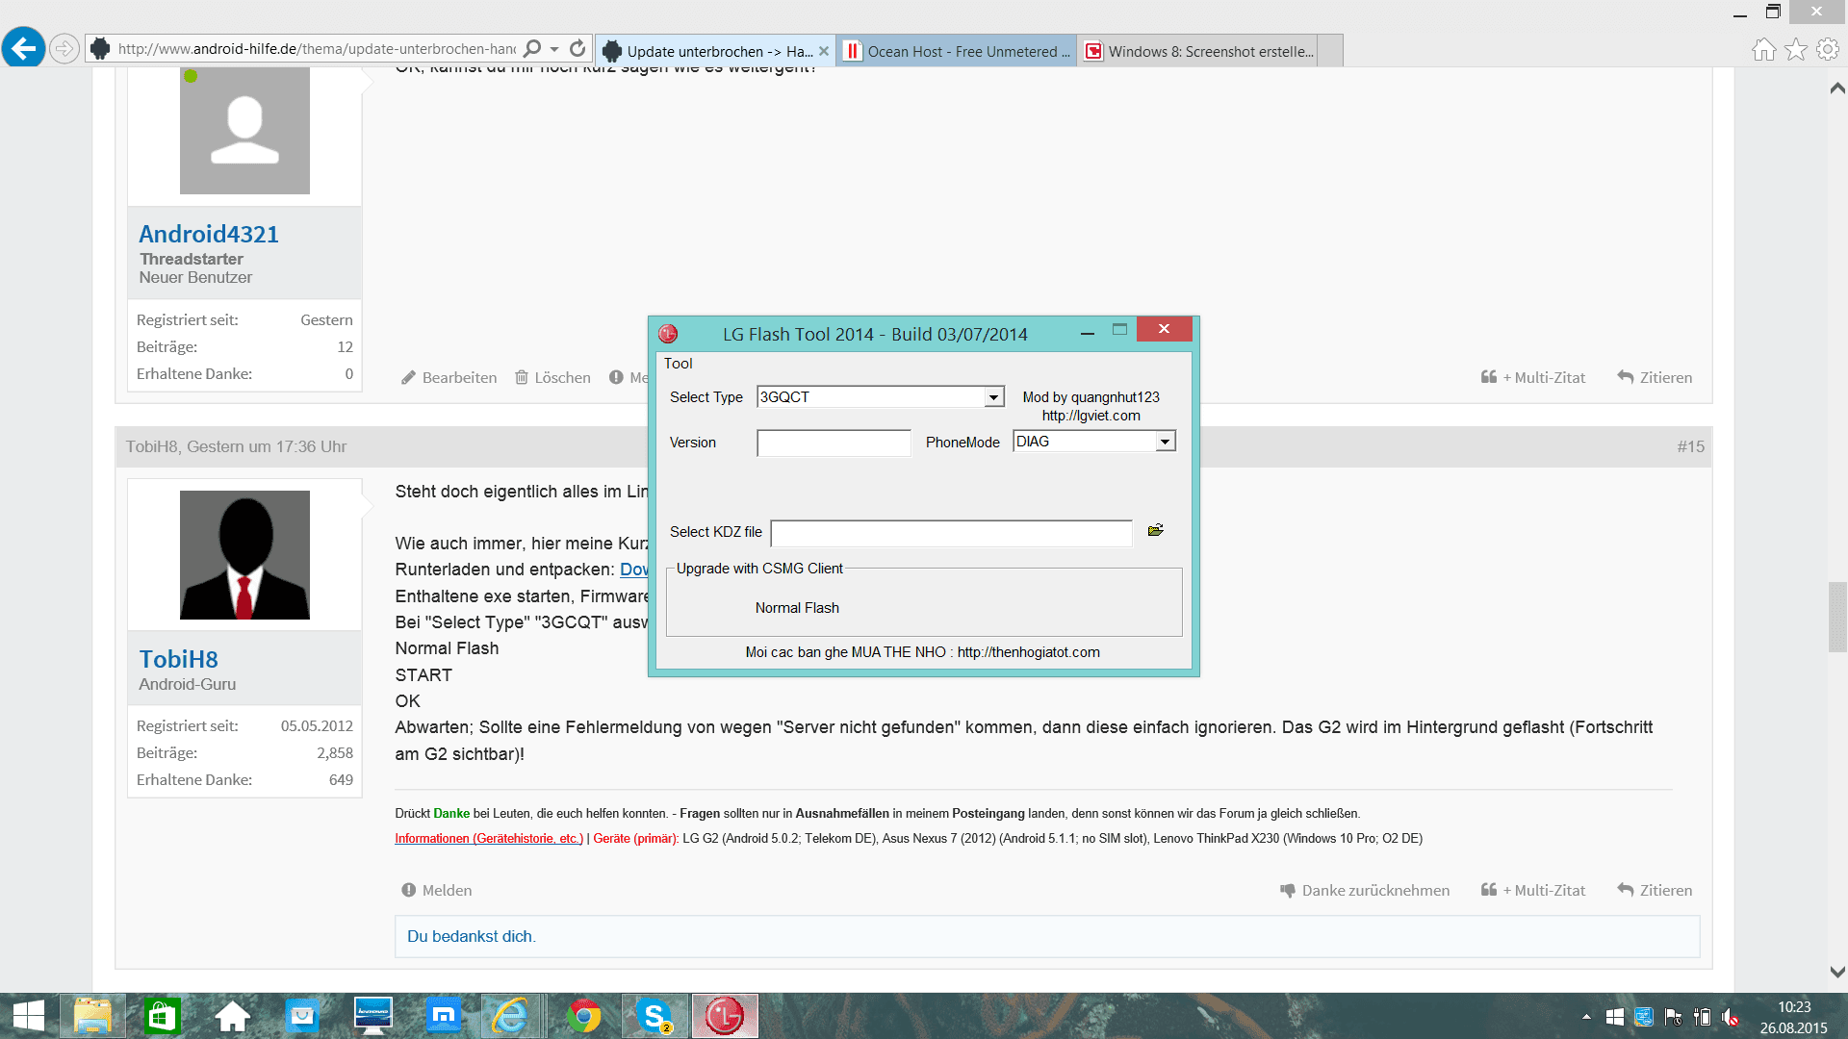Click Bearbeiten on Android4321's post
The height and width of the screenshot is (1039, 1848).
point(449,377)
